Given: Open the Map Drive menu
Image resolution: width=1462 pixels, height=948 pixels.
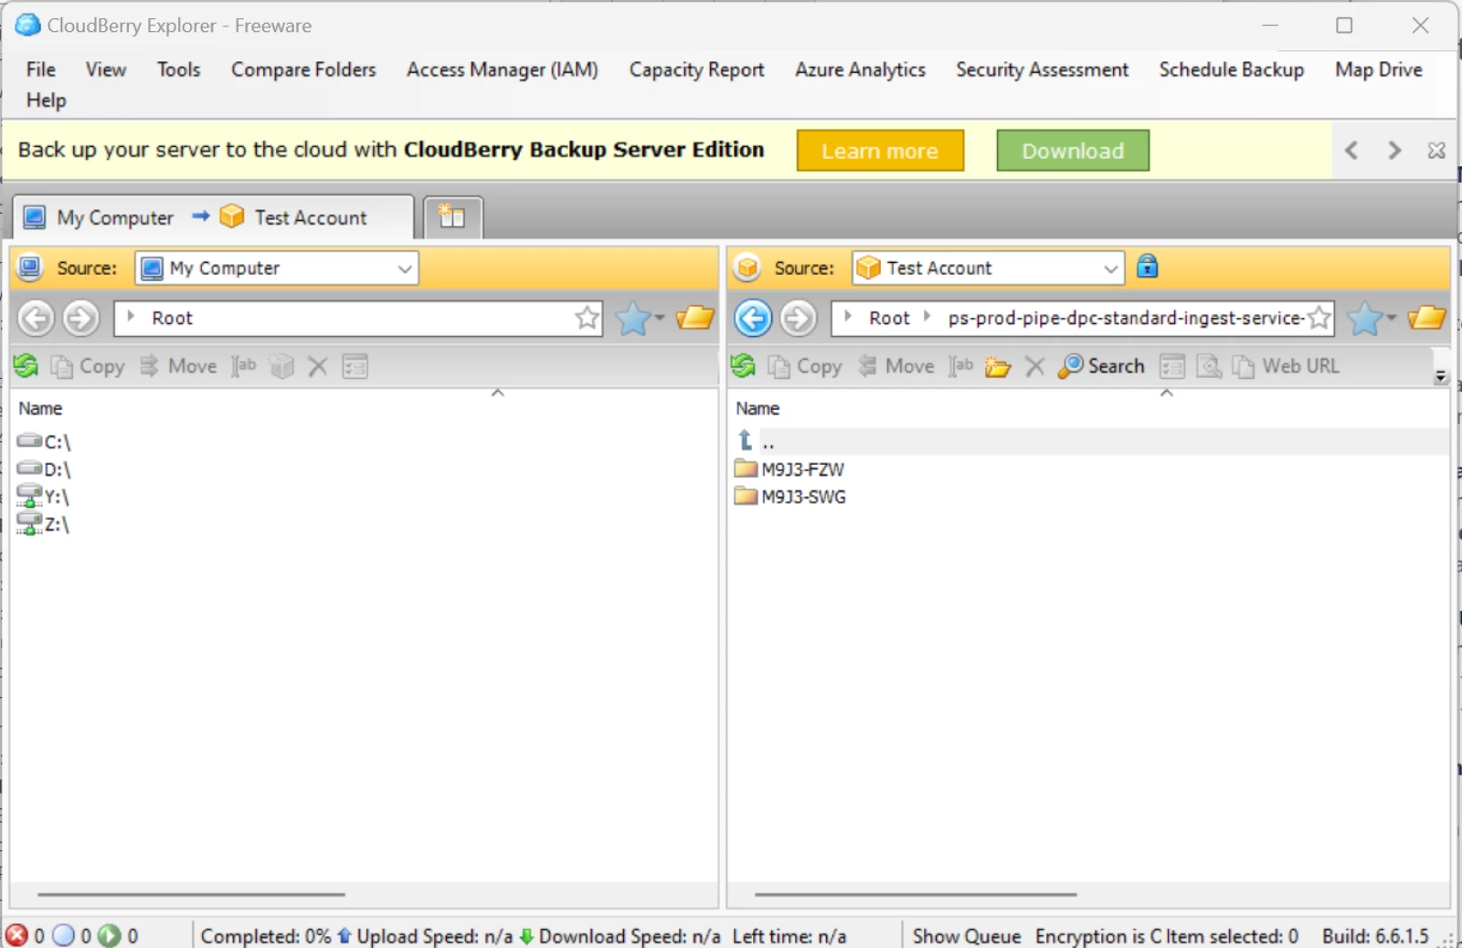Looking at the screenshot, I should (1378, 69).
